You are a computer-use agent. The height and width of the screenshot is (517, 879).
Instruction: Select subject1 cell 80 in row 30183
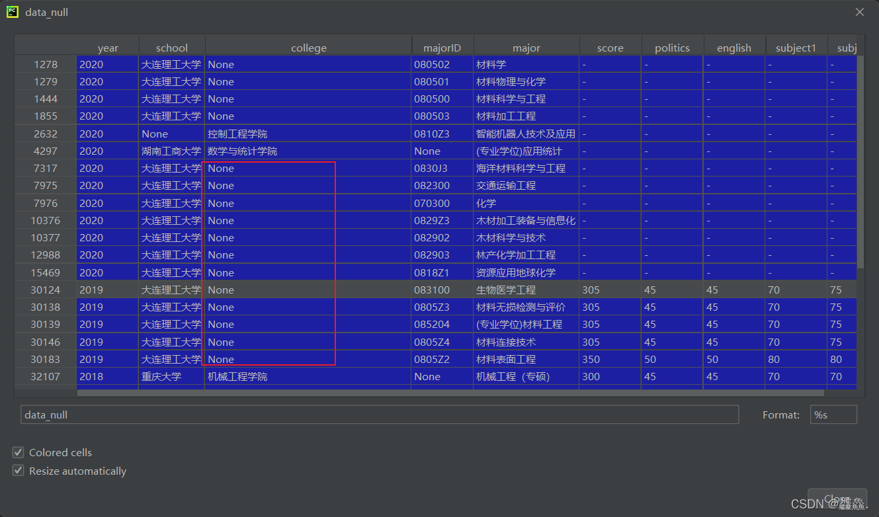pos(796,359)
